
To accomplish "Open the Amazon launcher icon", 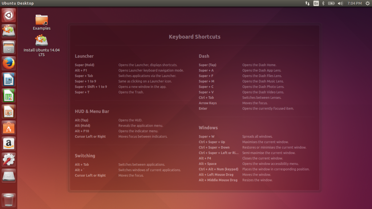I will click(9, 144).
